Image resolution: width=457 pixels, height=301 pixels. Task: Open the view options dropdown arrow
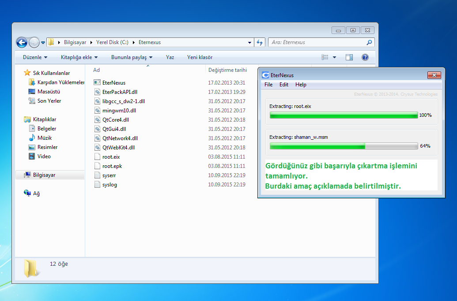334,57
